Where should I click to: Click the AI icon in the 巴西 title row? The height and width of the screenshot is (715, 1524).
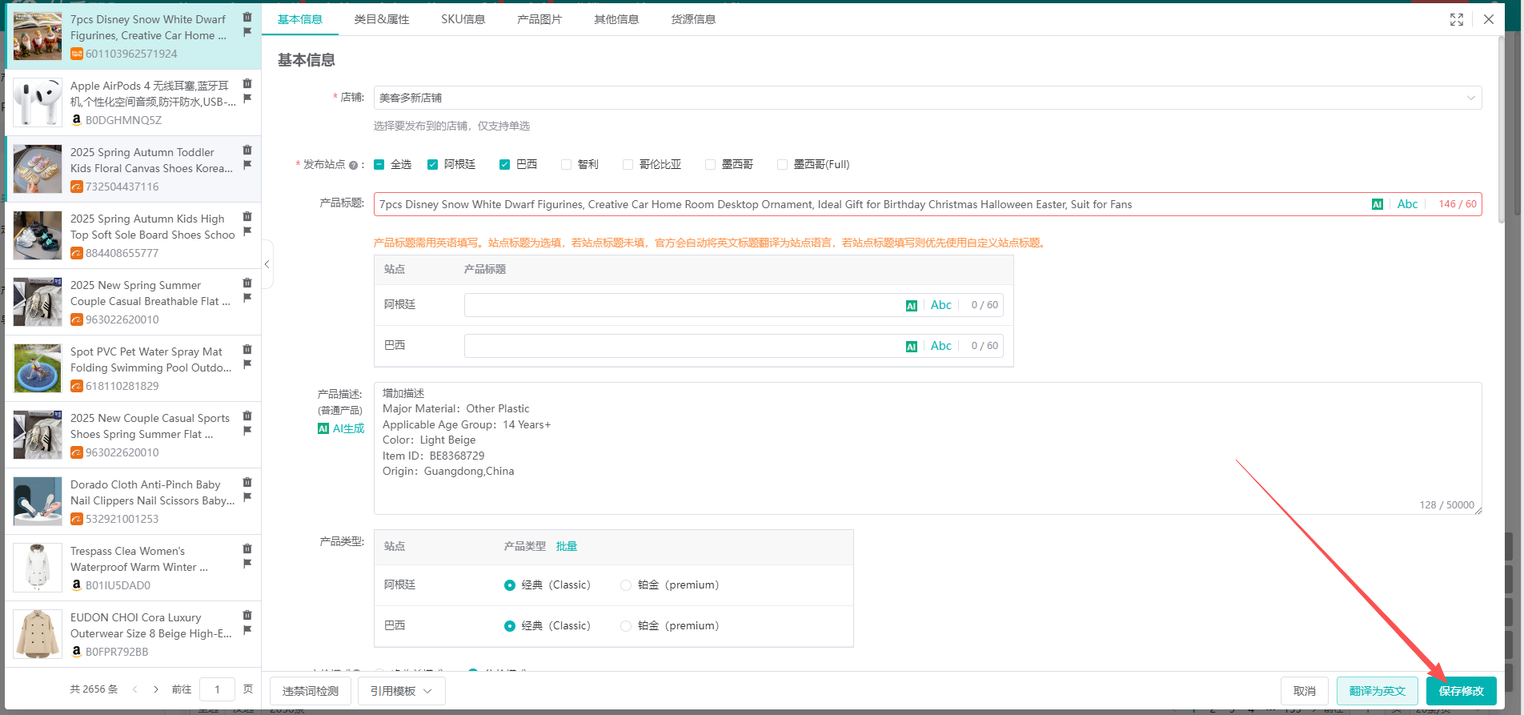click(911, 346)
